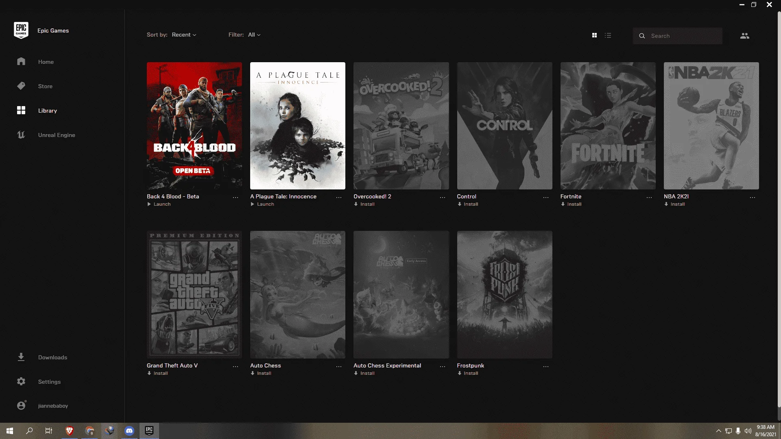Switch library to grid view
Viewport: 781px width, 439px height.
pyautogui.click(x=594, y=35)
